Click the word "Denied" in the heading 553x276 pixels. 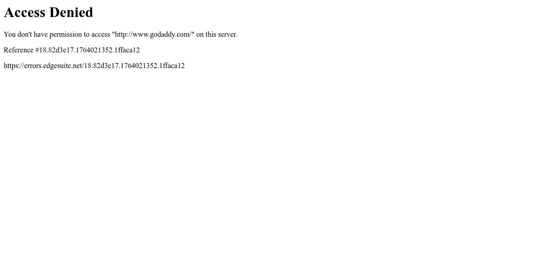(71, 12)
